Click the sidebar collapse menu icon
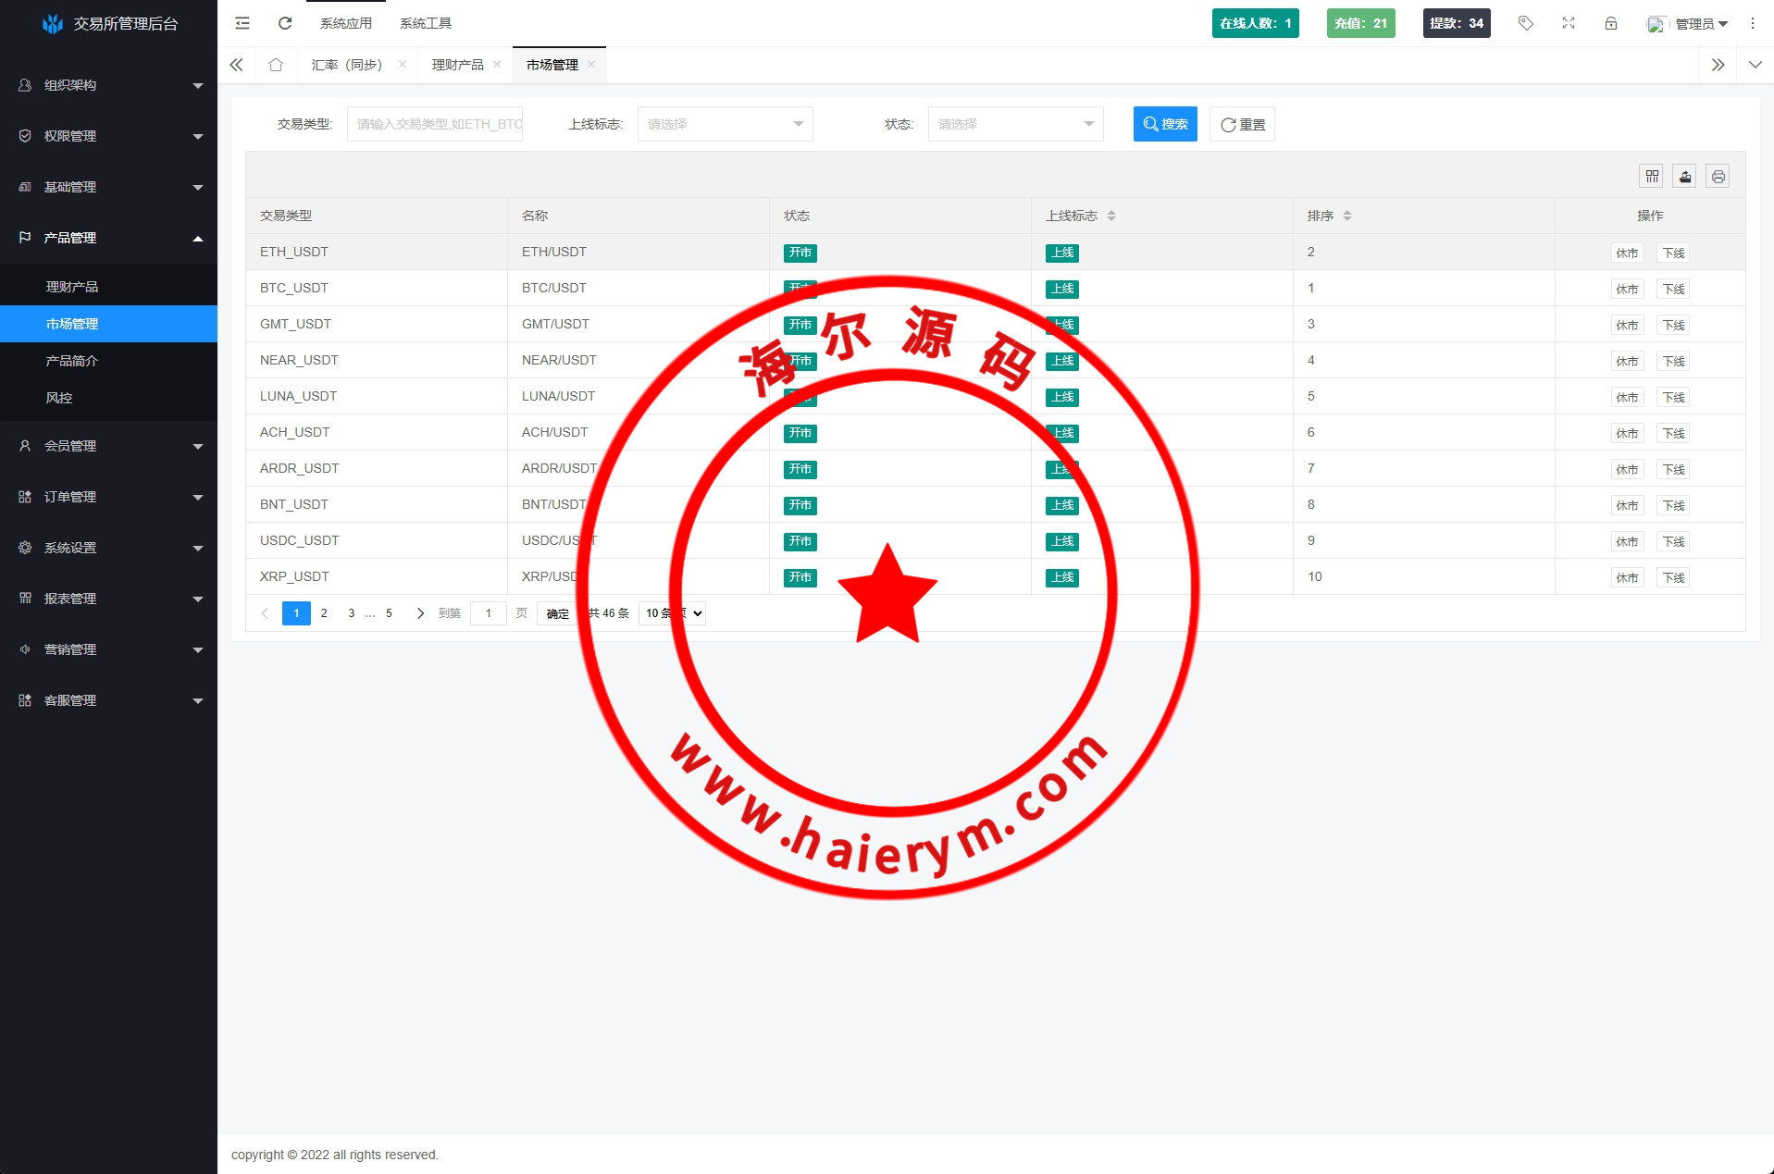The height and width of the screenshot is (1174, 1774). pyautogui.click(x=242, y=23)
